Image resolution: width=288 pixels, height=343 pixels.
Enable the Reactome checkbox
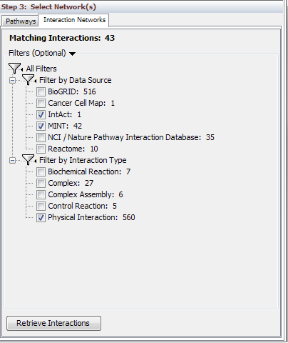click(x=41, y=149)
